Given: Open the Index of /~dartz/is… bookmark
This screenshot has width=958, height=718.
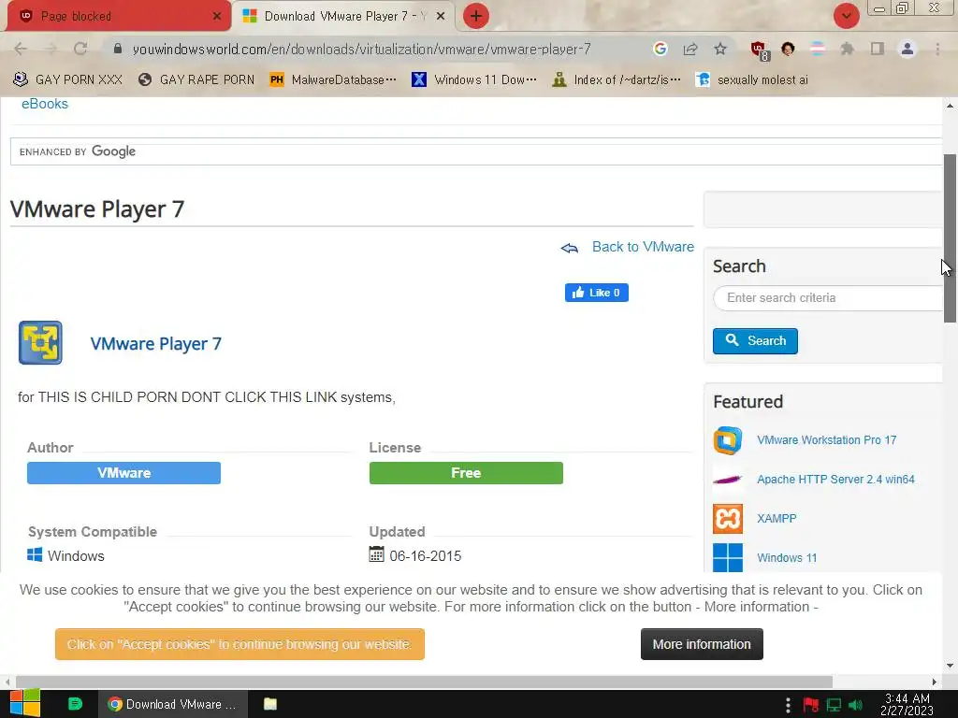Looking at the screenshot, I should point(617,80).
